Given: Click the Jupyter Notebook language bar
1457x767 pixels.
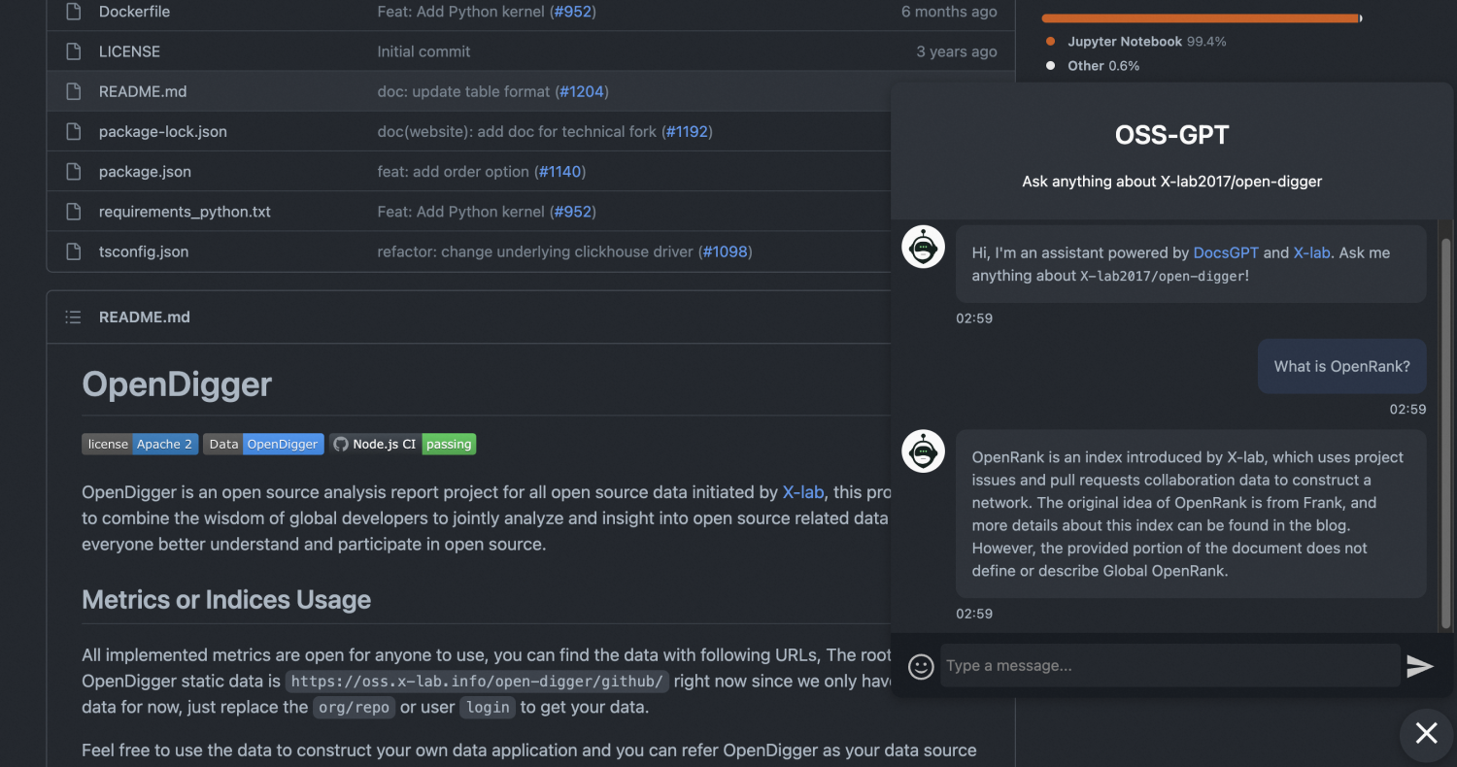Looking at the screenshot, I should click(x=1200, y=17).
